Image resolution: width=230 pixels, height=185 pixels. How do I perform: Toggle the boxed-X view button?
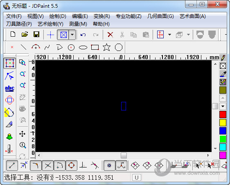tap(63, 35)
